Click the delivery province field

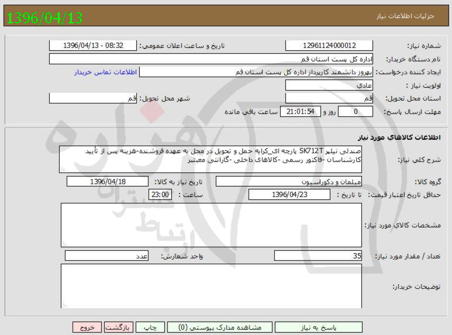[329, 98]
